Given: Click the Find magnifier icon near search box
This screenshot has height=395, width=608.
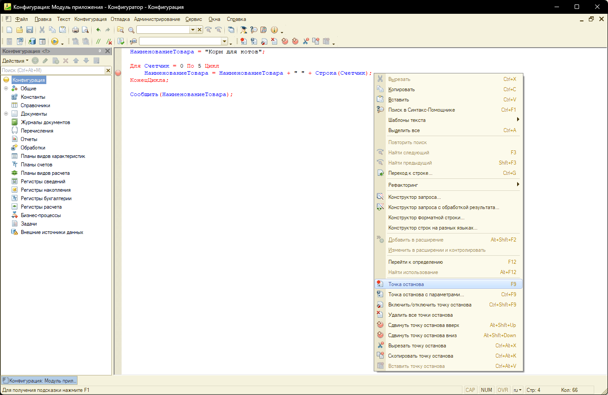Looking at the screenshot, I should 131,30.
